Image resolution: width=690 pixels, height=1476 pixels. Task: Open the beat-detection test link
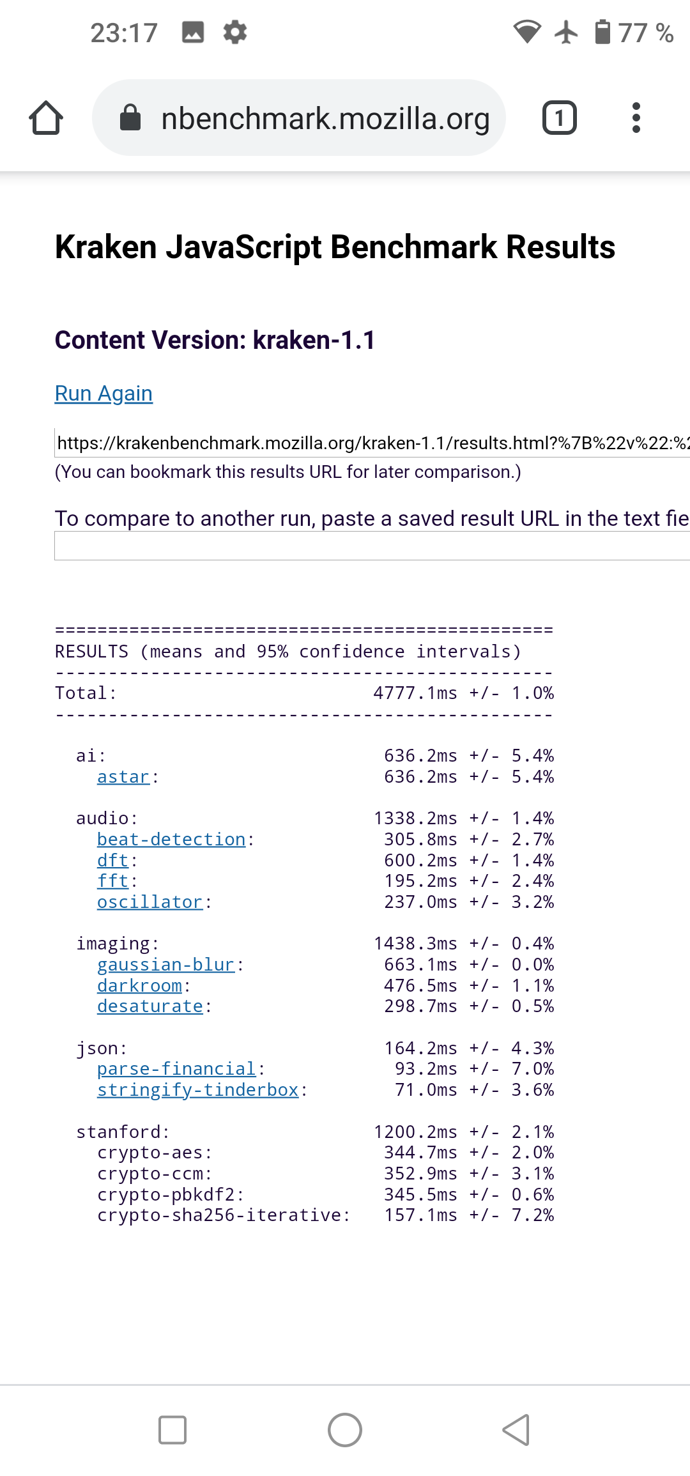coord(171,840)
